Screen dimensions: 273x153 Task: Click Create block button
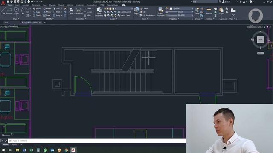click(x=144, y=8)
